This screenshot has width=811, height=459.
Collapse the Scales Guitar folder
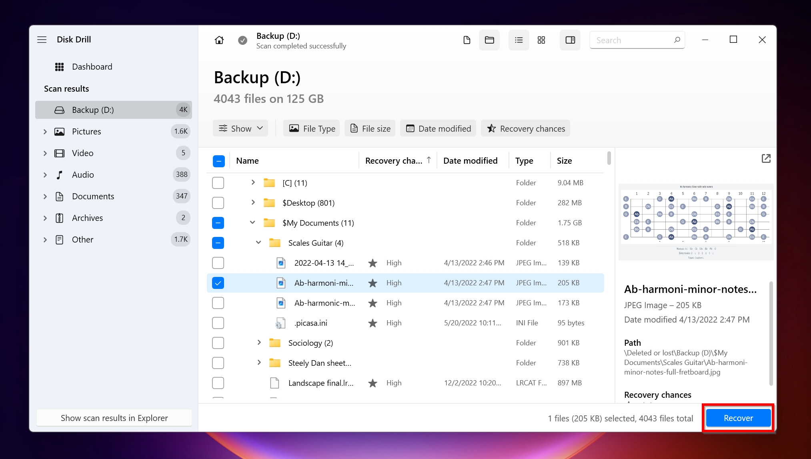point(258,243)
